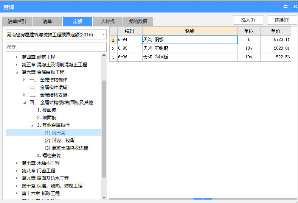Screen dimensions: 298x203
Task: Select the 定额 tab
Action: [78, 22]
